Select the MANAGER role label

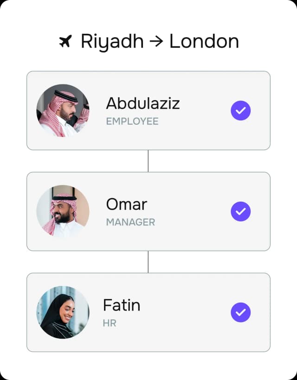tap(130, 222)
